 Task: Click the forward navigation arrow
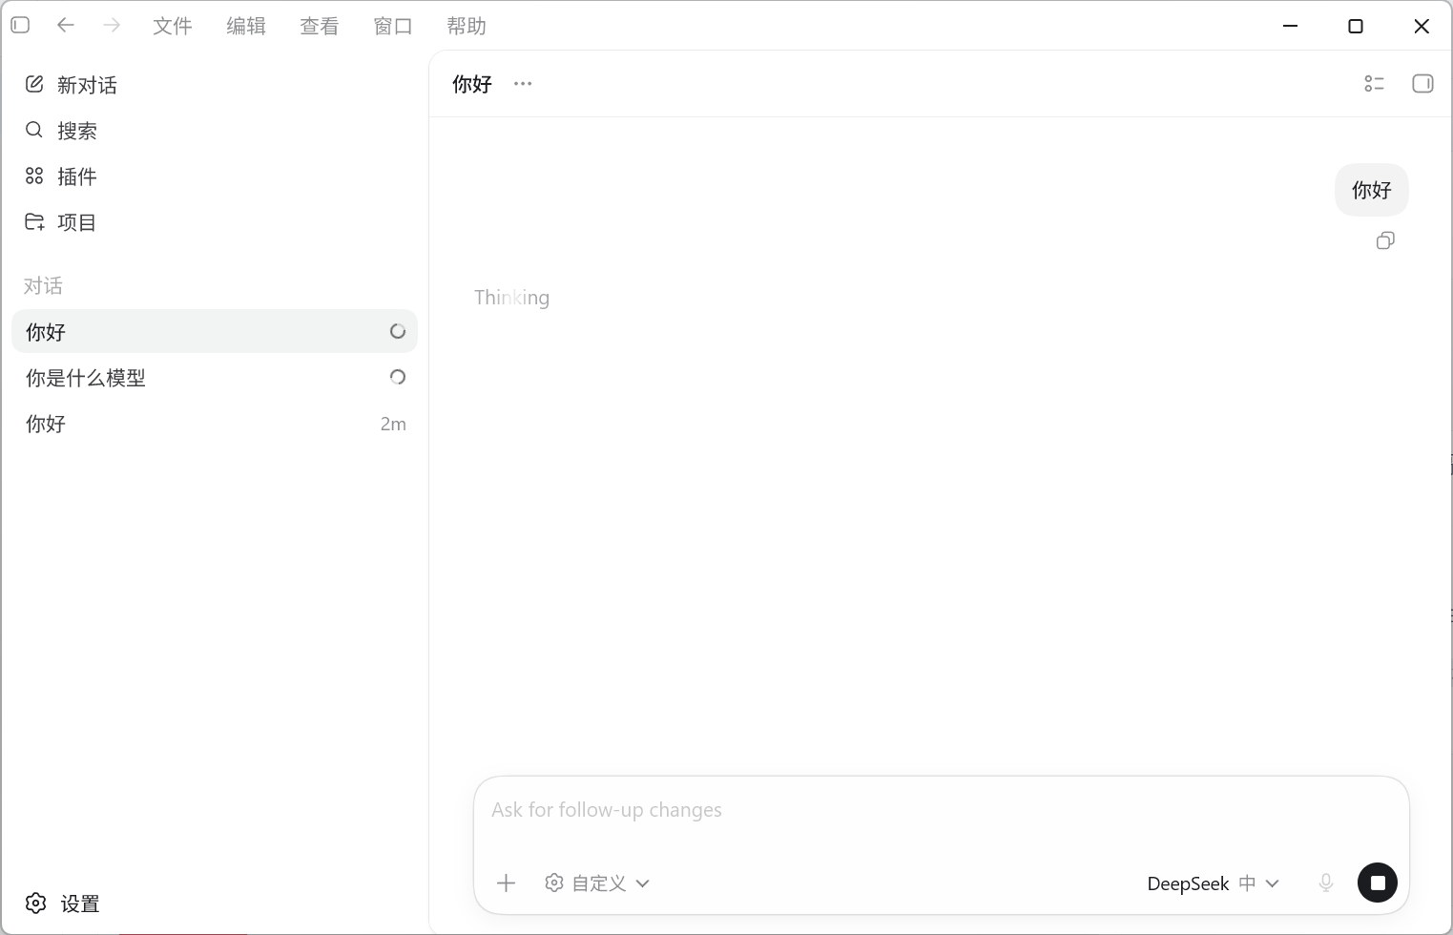[x=112, y=25]
